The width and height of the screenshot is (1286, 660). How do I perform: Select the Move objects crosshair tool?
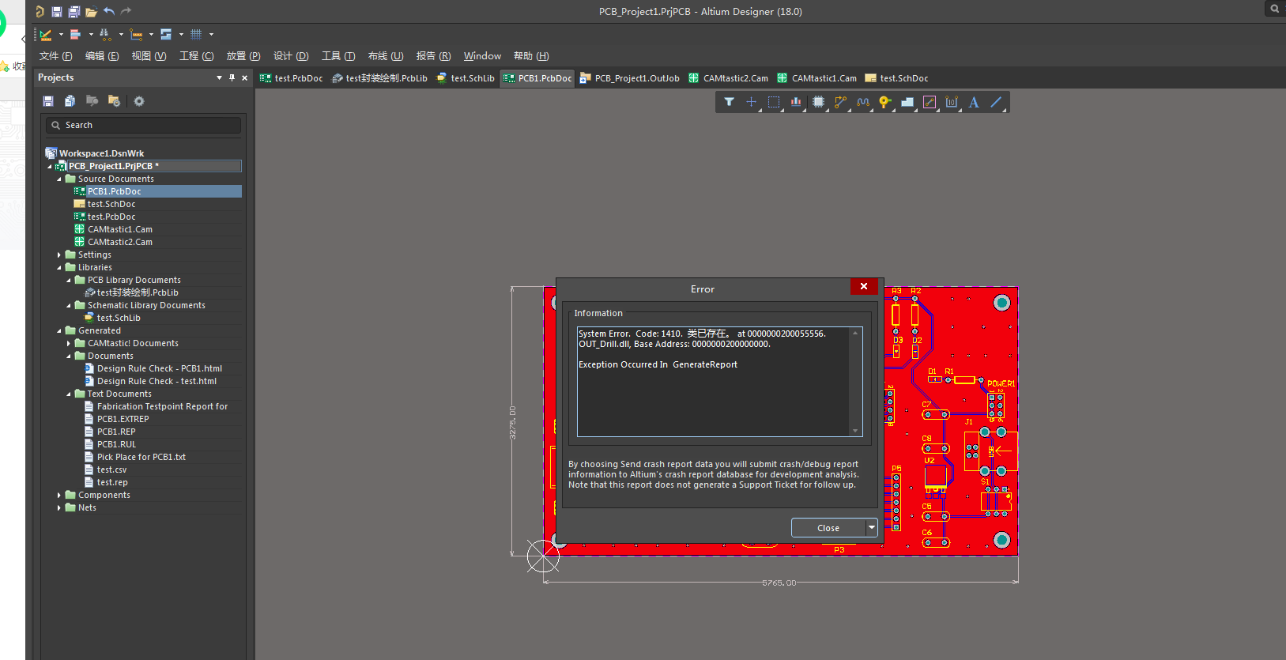tap(751, 102)
